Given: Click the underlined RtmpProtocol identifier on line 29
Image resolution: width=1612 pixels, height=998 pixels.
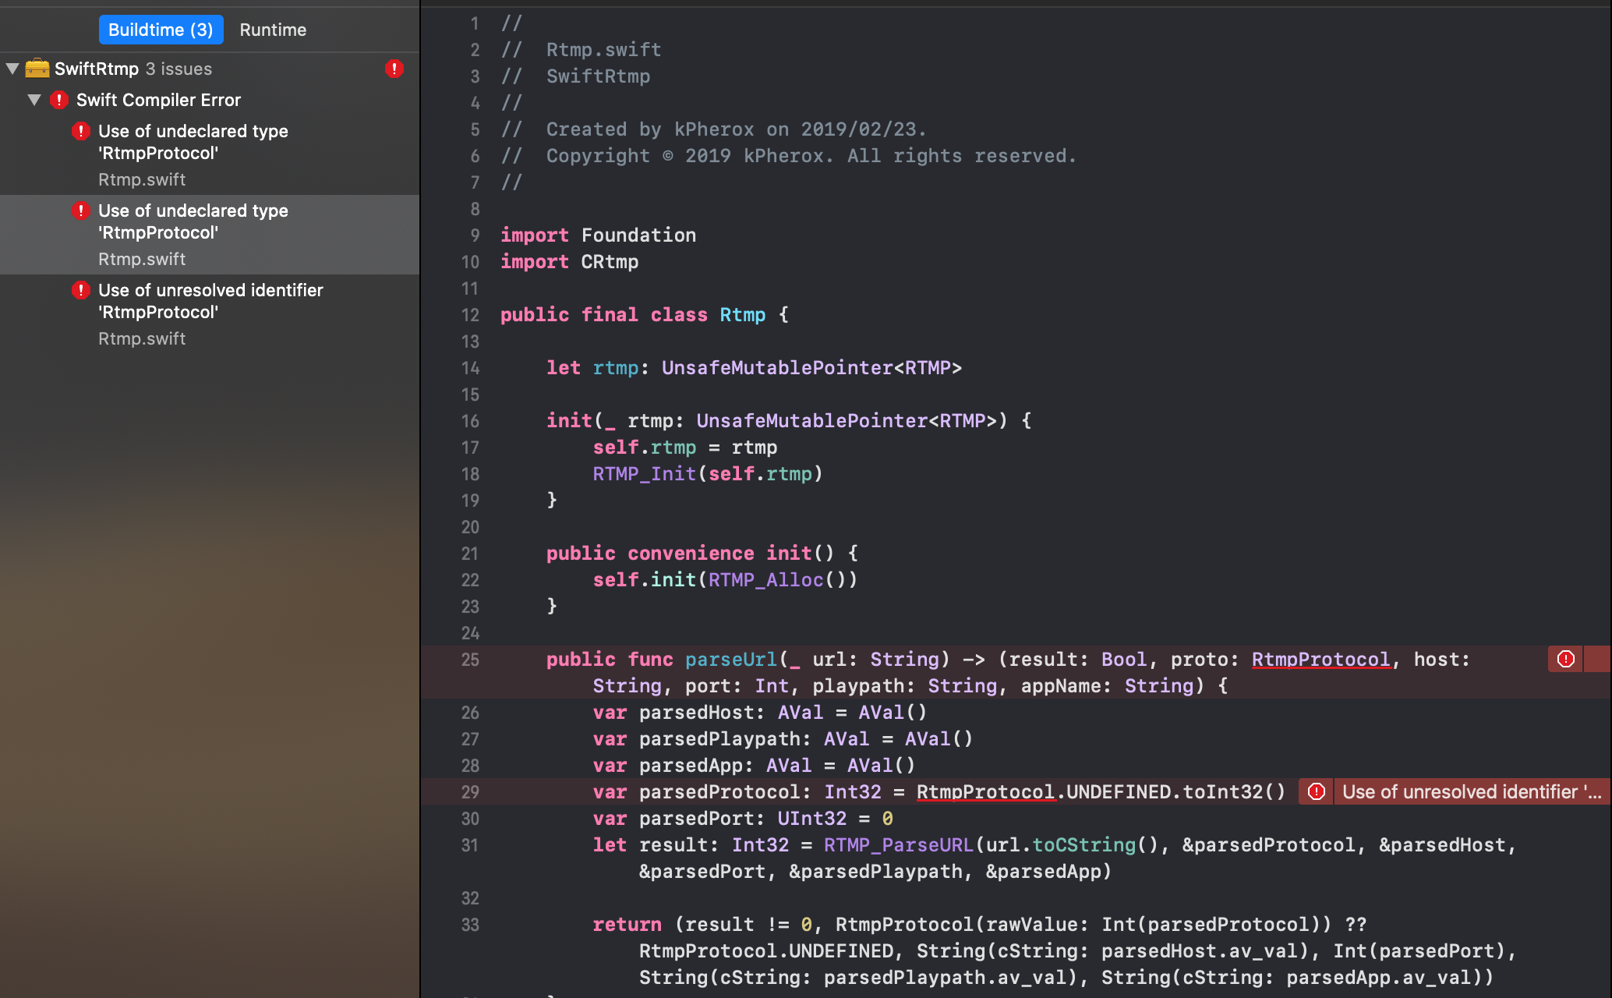Looking at the screenshot, I should (985, 792).
